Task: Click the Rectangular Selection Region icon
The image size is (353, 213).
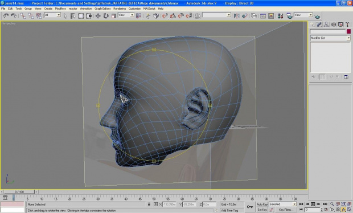Action: coord(81,16)
